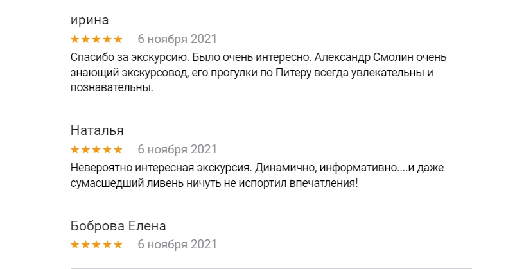Click the reviewer name Наталья
524x269 pixels.
tap(97, 131)
